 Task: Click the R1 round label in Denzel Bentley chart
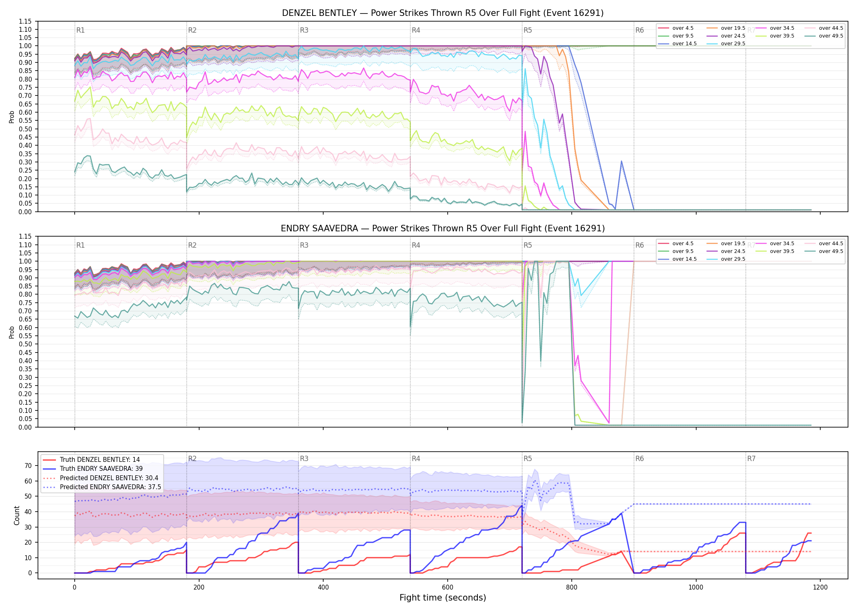tap(80, 30)
